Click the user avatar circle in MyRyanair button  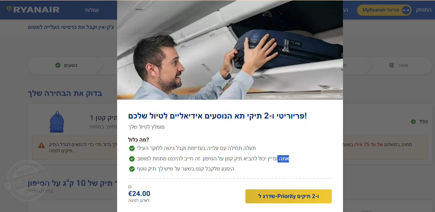(405, 10)
